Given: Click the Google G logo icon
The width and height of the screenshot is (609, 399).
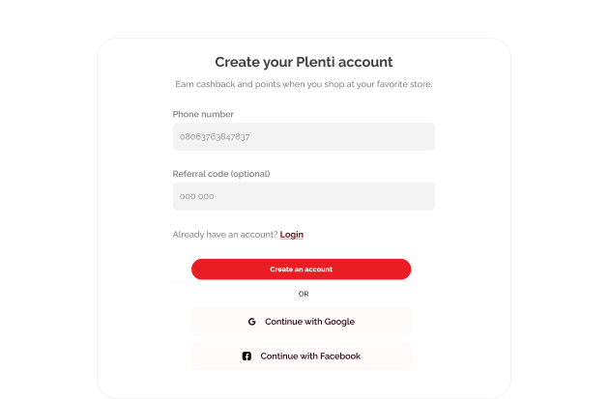Looking at the screenshot, I should coord(251,322).
